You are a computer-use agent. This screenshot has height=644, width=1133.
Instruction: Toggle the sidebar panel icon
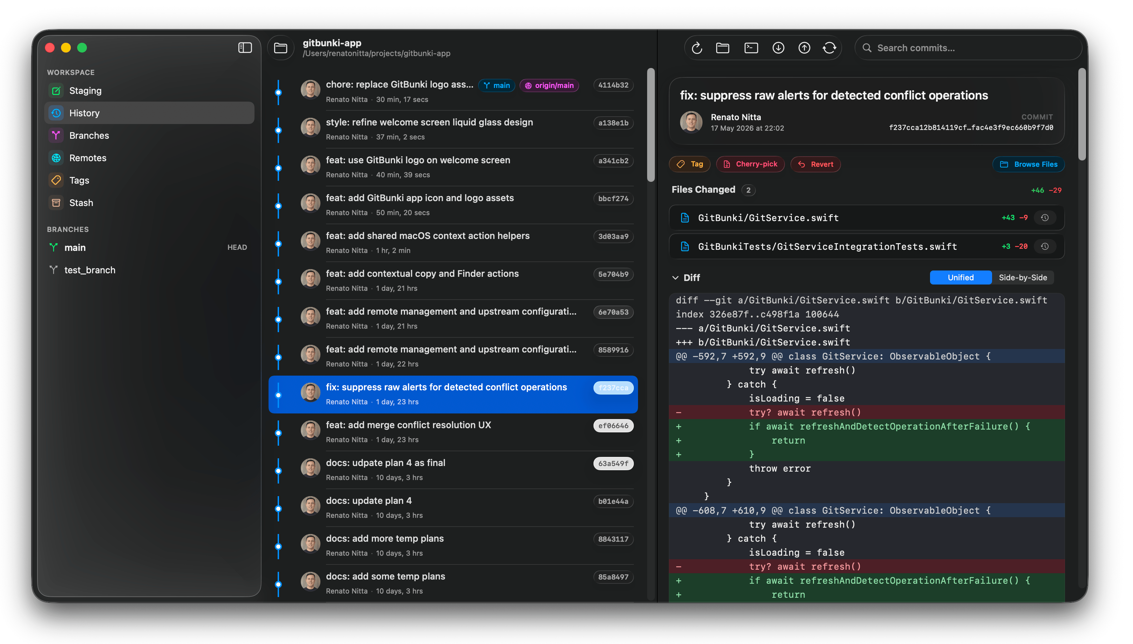point(245,48)
